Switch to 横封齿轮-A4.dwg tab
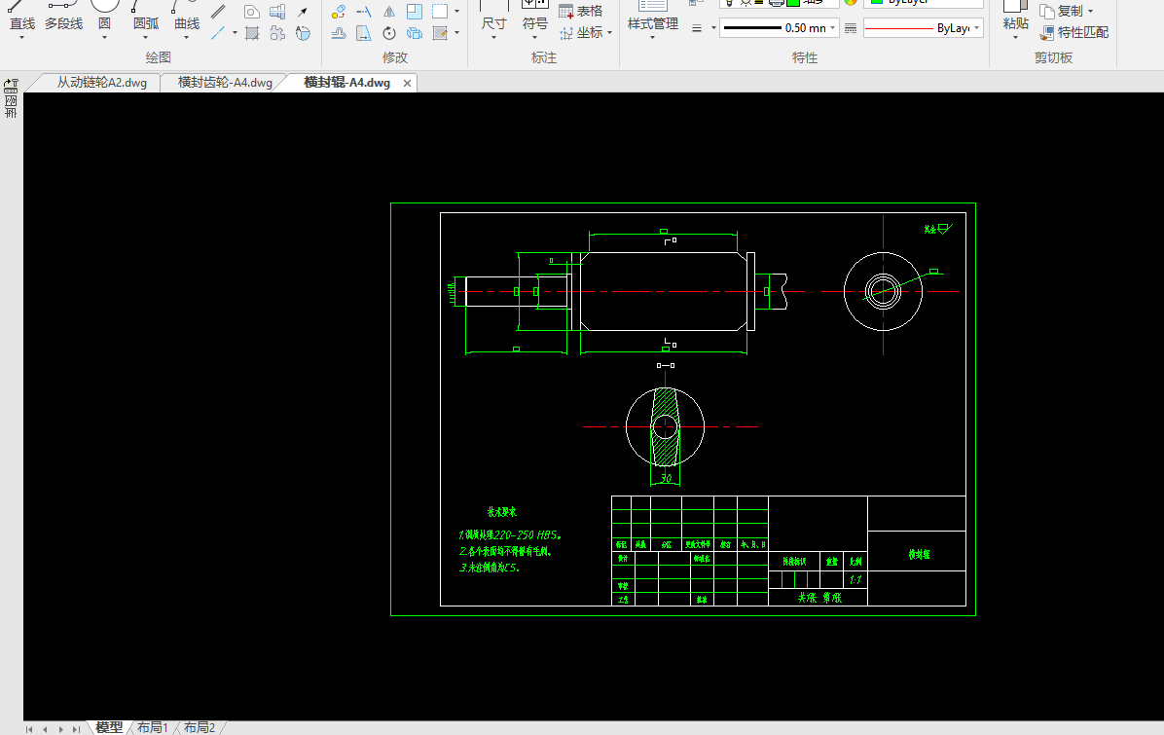The width and height of the screenshot is (1164, 735). click(225, 83)
